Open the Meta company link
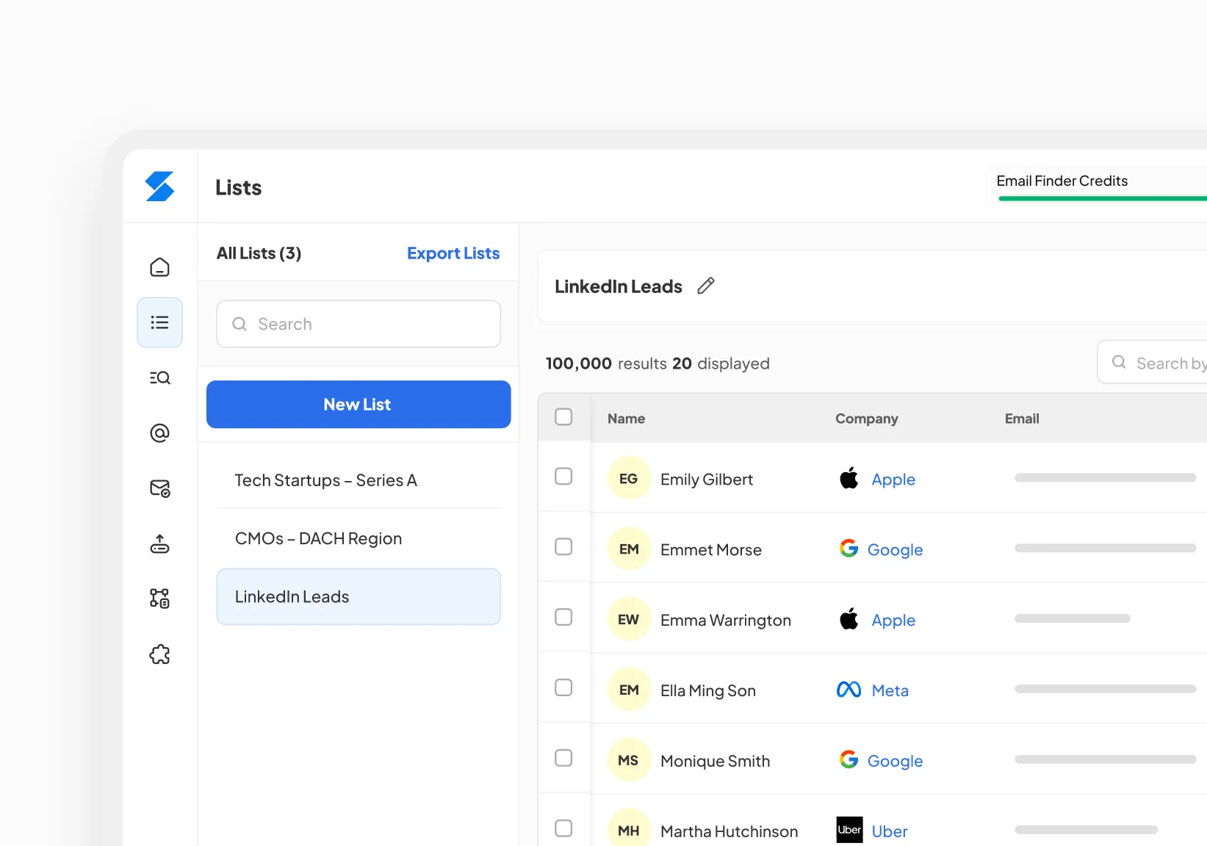 [890, 690]
